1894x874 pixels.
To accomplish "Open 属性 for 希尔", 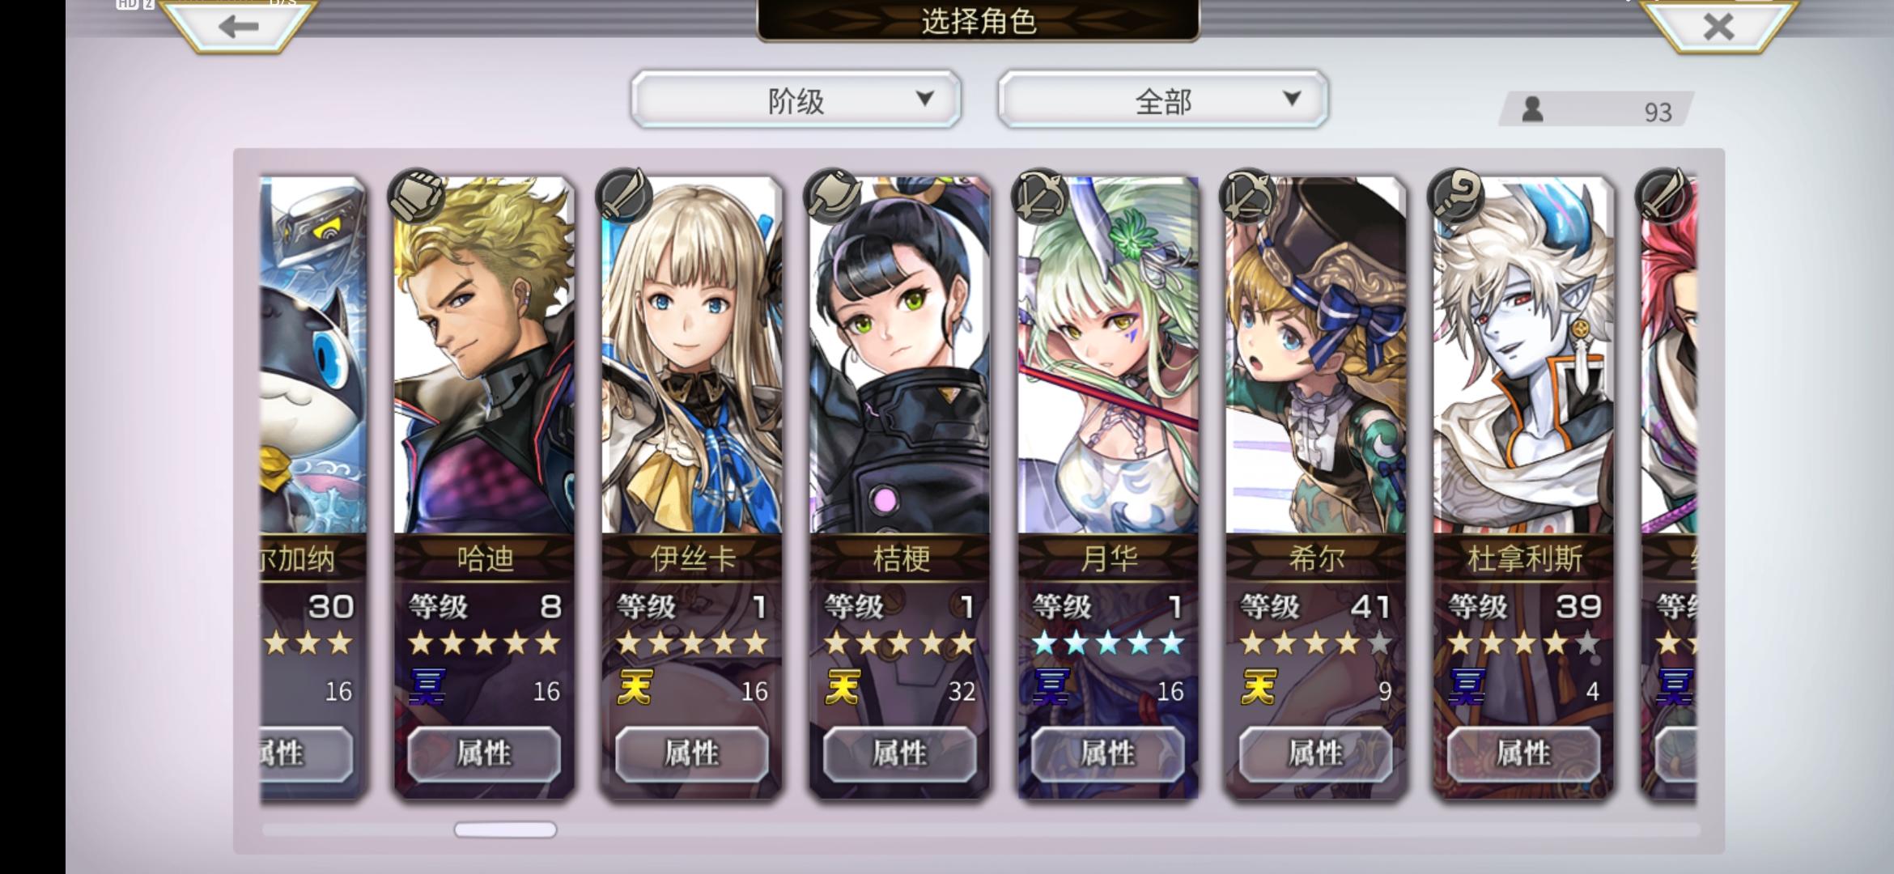I will pyautogui.click(x=1316, y=753).
